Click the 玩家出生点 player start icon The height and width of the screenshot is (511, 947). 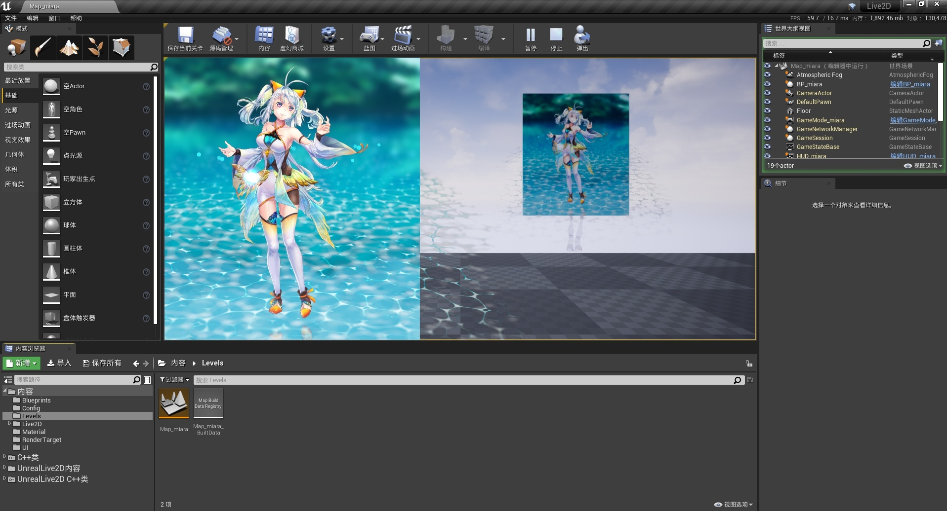click(51, 179)
